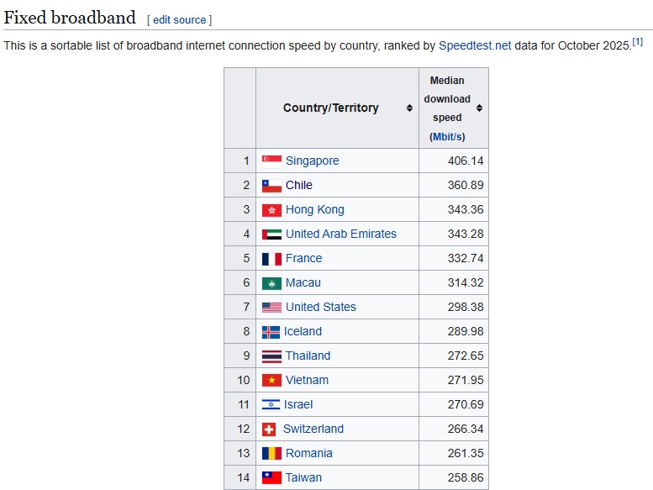
Task: Select the 258.86 speed value
Action: tap(466, 477)
